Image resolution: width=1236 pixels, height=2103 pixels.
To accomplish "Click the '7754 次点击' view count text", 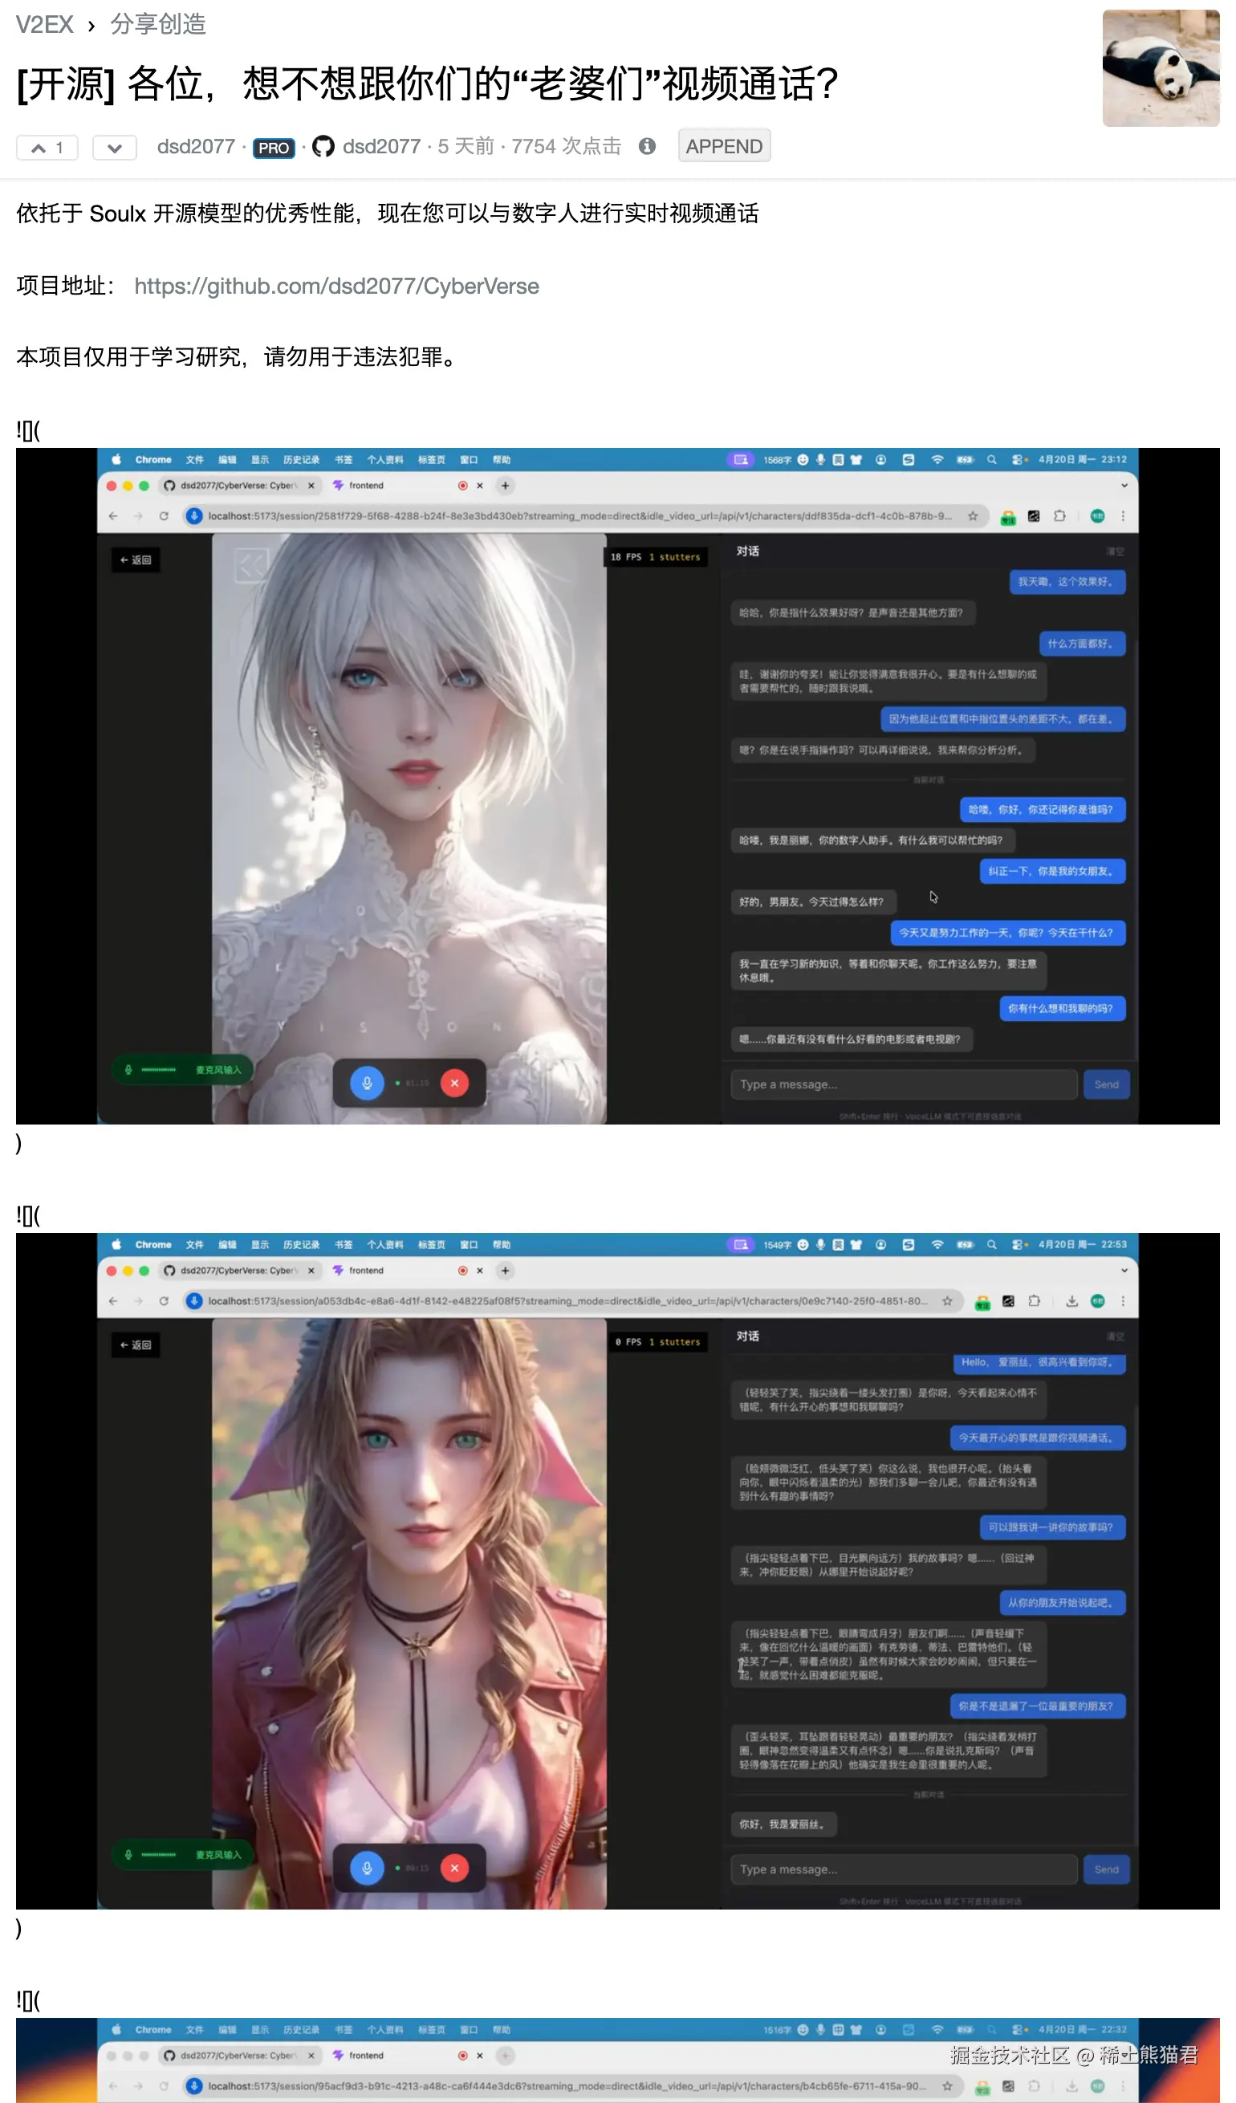I will [x=566, y=147].
